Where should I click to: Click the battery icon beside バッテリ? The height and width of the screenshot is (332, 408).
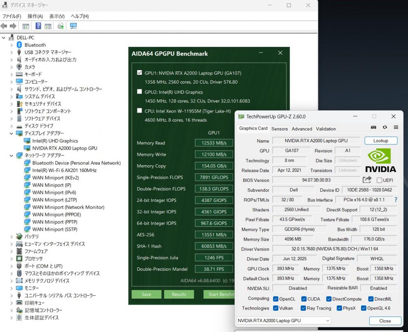tap(19, 236)
